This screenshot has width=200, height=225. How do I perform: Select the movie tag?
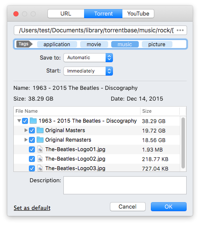(x=94, y=44)
